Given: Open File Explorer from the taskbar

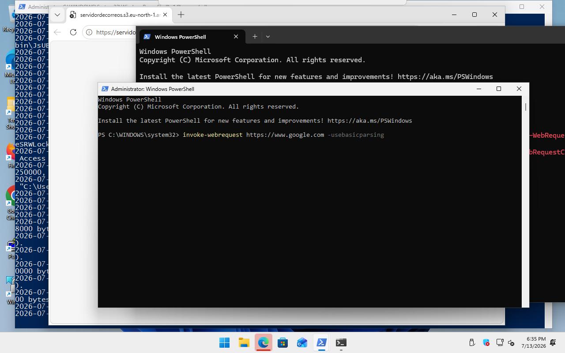Looking at the screenshot, I should pos(244,342).
